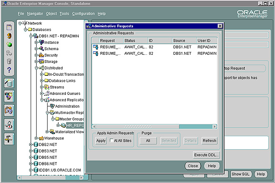Select IDDB1.US.ORACLE.COM in the tree
Screen dimensions: 275x183
click(60, 170)
